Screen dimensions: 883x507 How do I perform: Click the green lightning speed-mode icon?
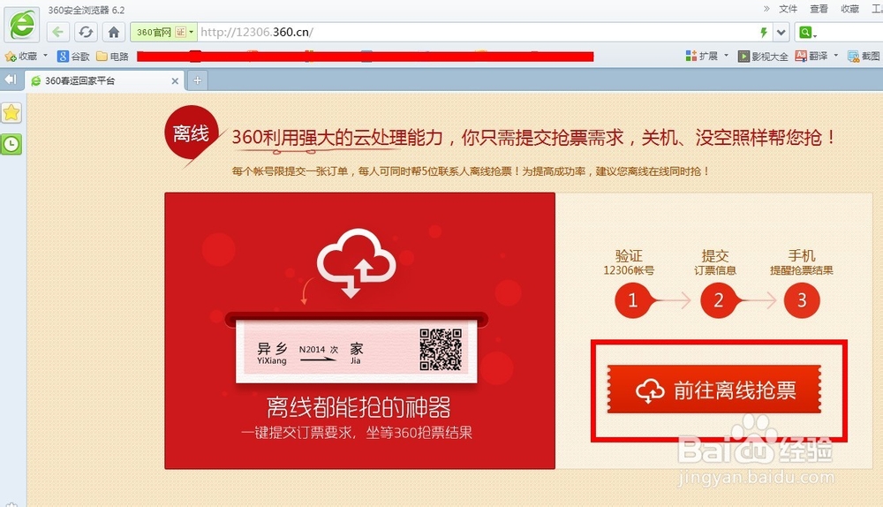coord(764,32)
